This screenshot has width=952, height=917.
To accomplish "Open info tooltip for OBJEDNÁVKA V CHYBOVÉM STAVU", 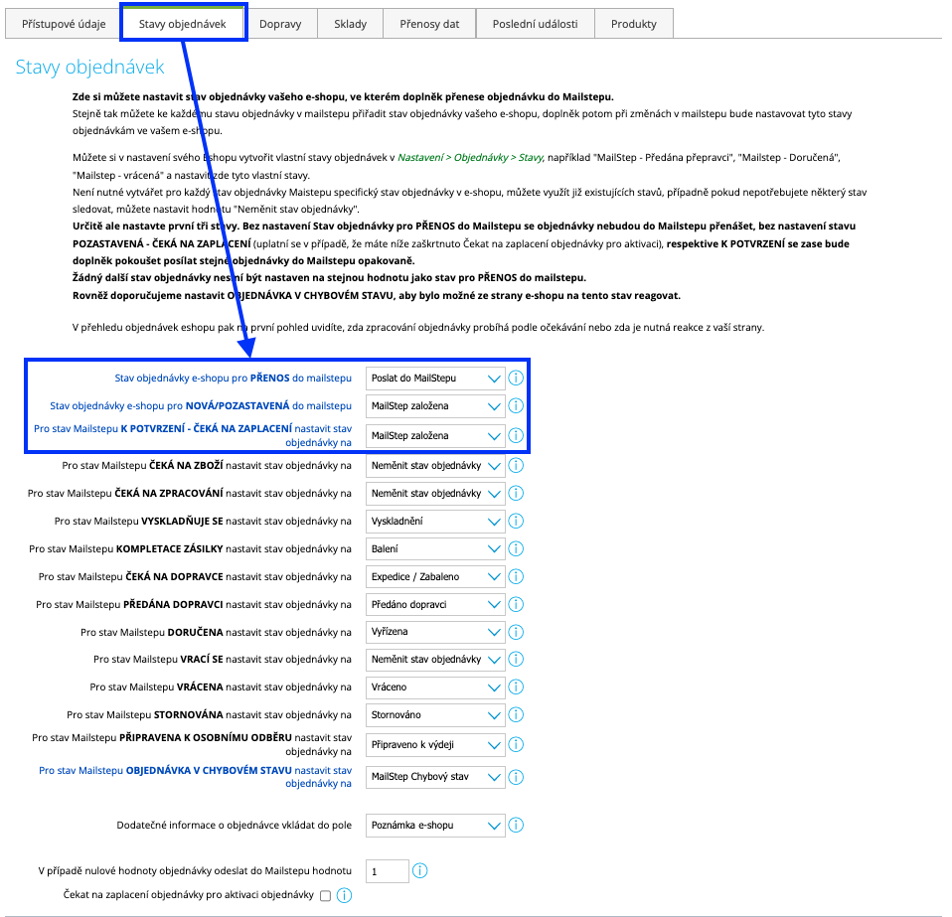I will (x=516, y=777).
